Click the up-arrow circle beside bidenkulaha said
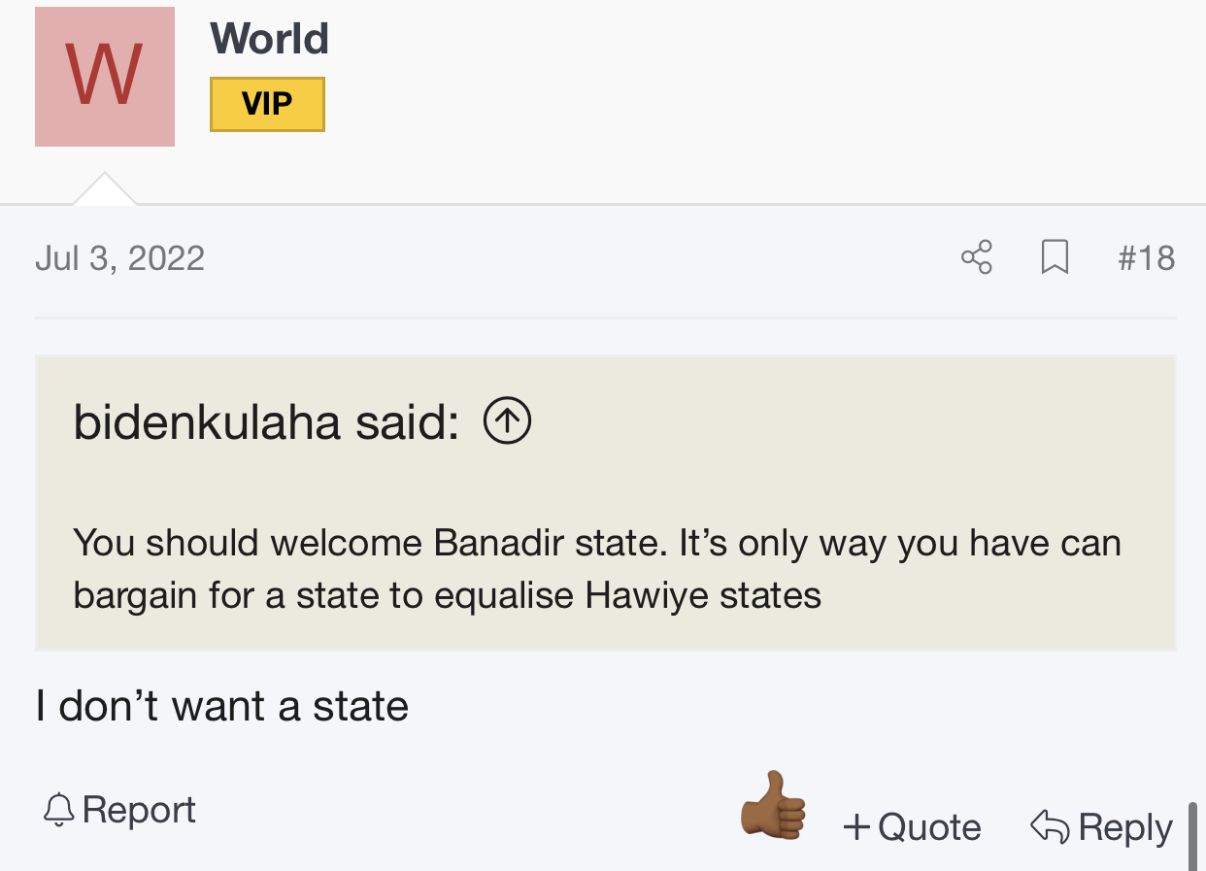This screenshot has width=1206, height=871. click(507, 421)
